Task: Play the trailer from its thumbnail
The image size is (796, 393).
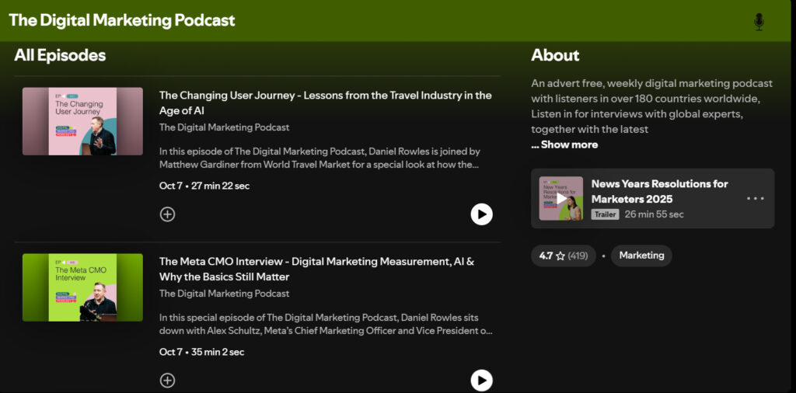Action: click(x=560, y=199)
